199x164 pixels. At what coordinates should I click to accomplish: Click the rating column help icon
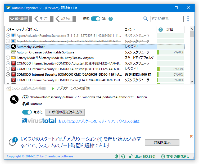[161, 30]
